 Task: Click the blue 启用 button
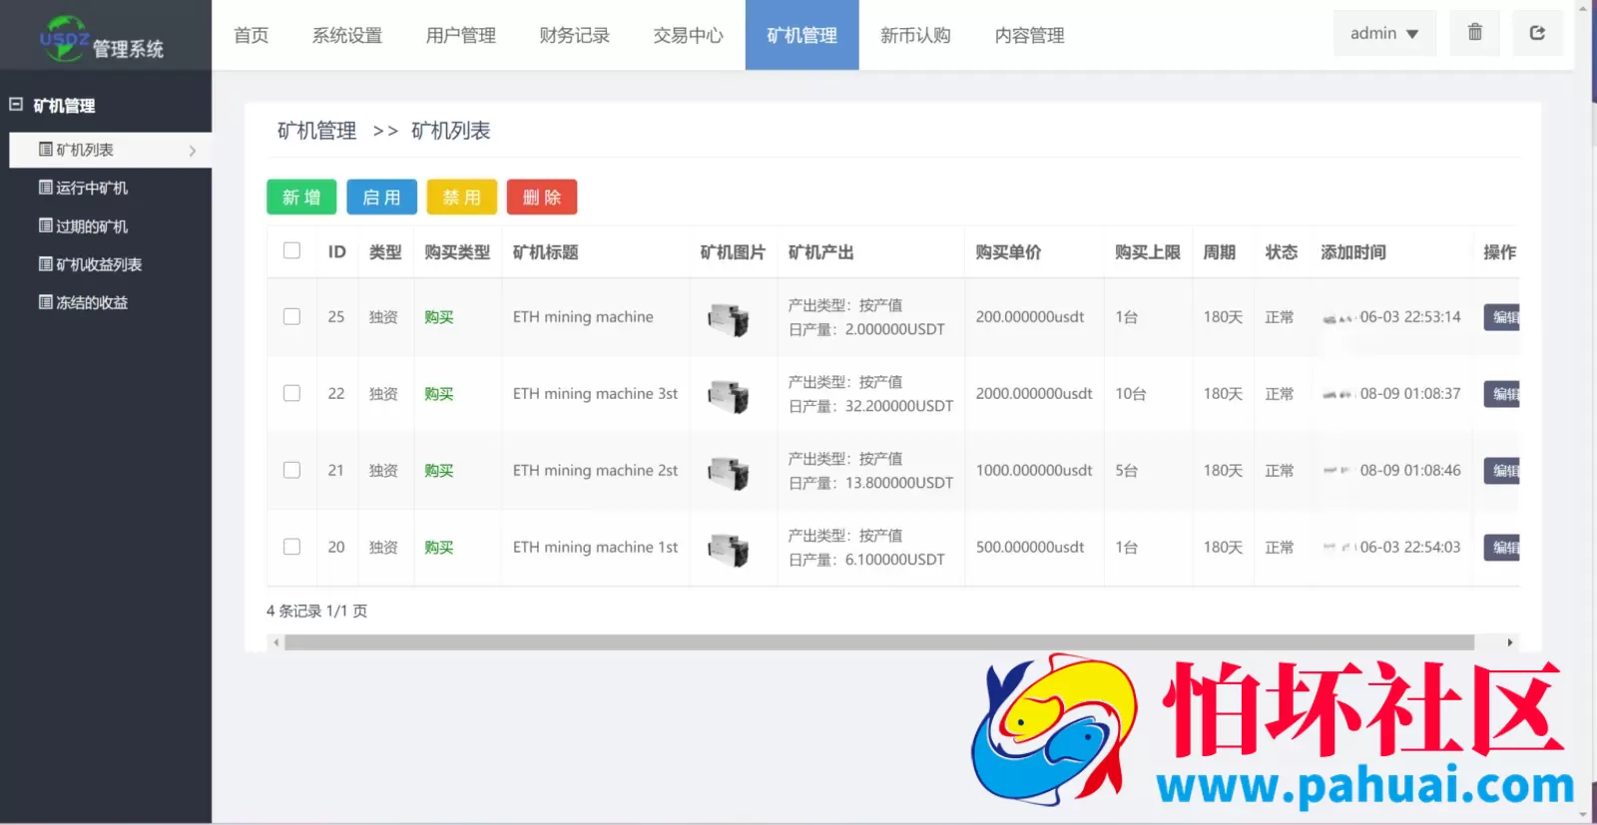381,198
